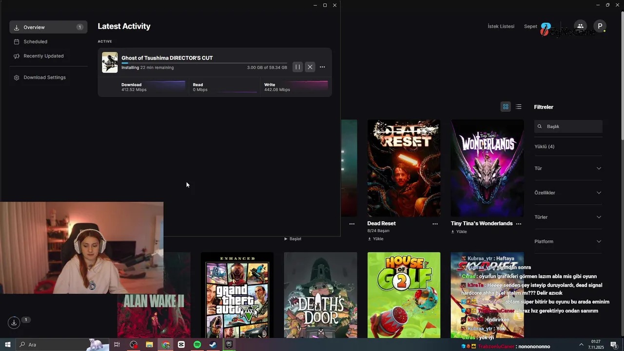624x351 pixels.
Task: Expand the Türler filter
Action: [568, 217]
